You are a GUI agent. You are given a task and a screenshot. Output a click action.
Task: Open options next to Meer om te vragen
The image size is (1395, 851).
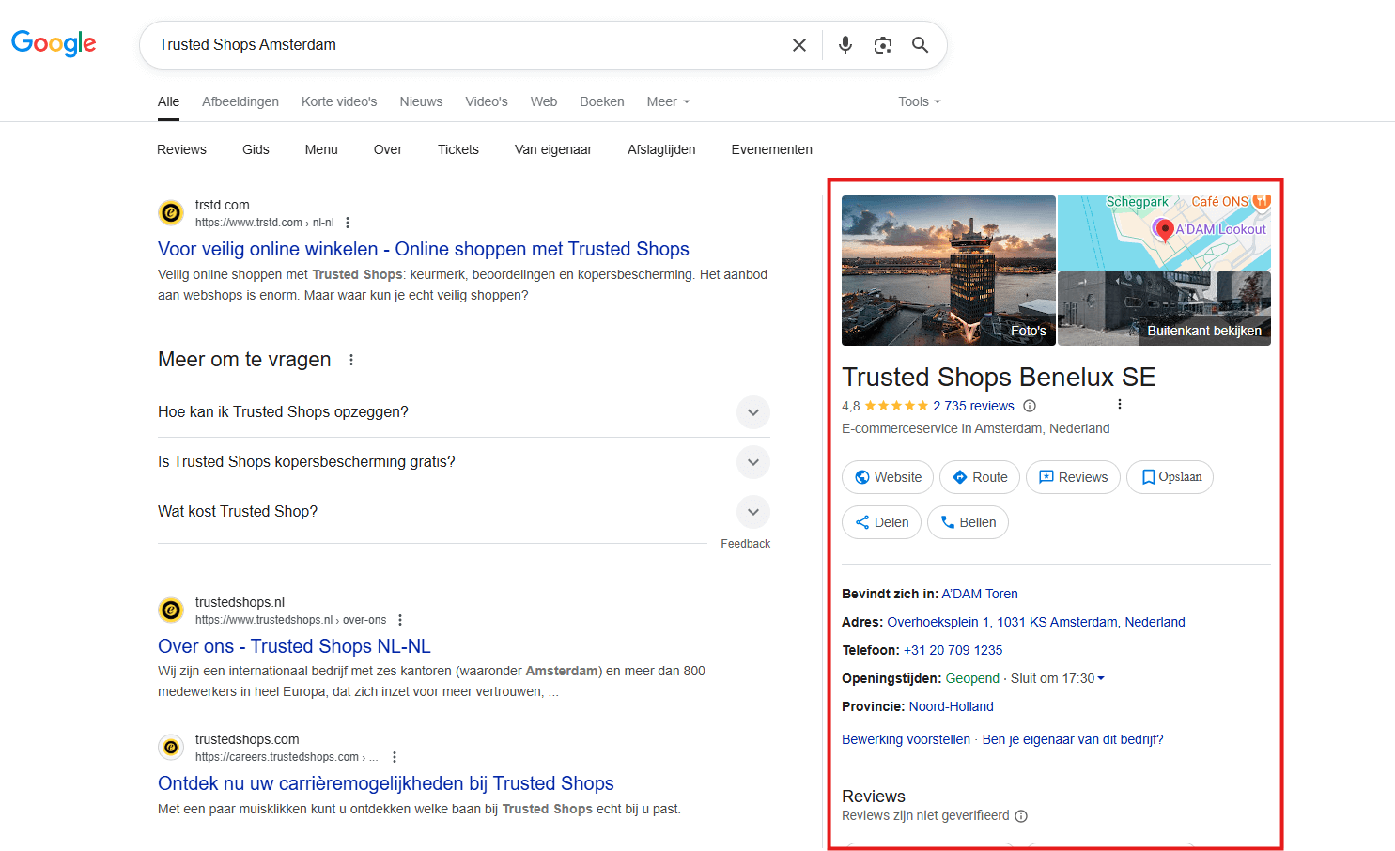[x=351, y=360]
